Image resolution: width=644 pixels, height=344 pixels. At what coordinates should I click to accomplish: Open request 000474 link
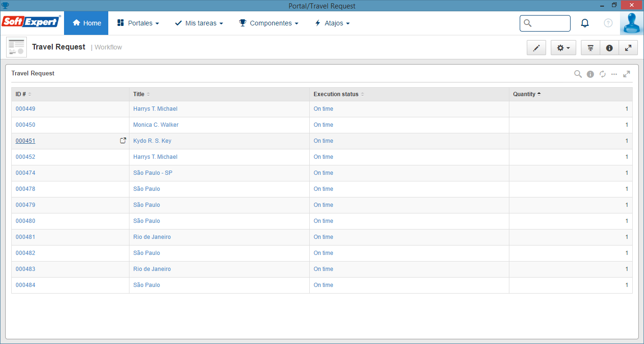[x=25, y=173]
